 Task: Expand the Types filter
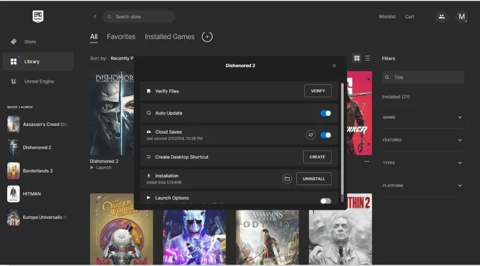[422, 163]
